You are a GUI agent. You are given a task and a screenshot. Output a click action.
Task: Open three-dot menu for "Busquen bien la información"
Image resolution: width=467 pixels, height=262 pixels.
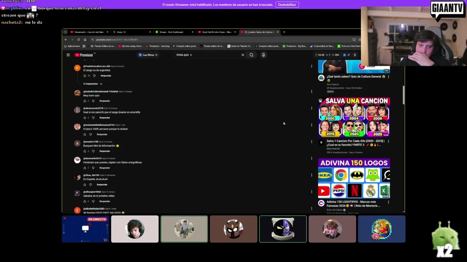click(312, 142)
